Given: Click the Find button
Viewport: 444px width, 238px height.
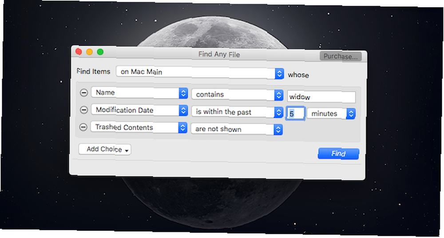Looking at the screenshot, I should pyautogui.click(x=338, y=154).
